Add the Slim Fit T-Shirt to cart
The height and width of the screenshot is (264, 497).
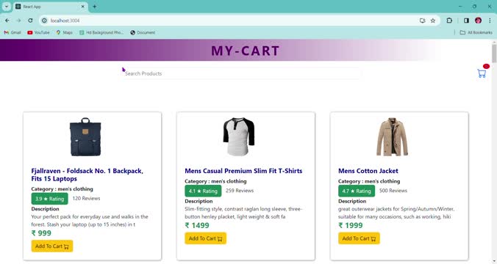pos(205,238)
